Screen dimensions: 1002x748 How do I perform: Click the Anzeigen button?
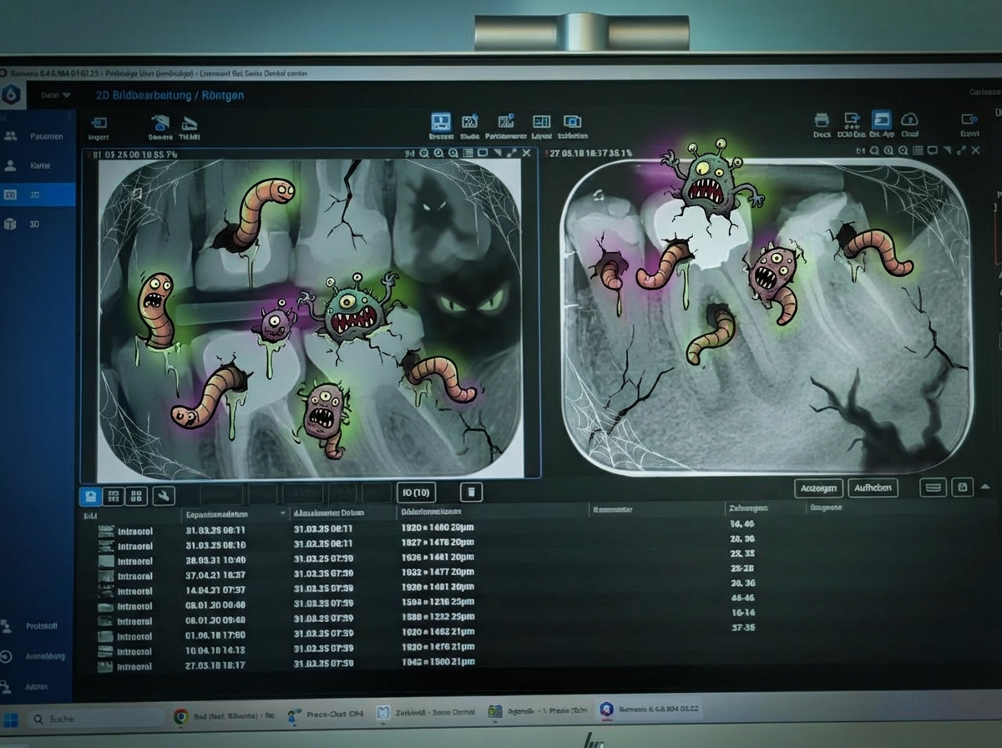[818, 488]
